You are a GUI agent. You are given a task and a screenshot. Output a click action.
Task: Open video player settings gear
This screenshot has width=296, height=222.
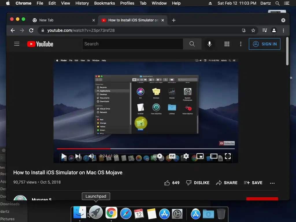(186, 156)
